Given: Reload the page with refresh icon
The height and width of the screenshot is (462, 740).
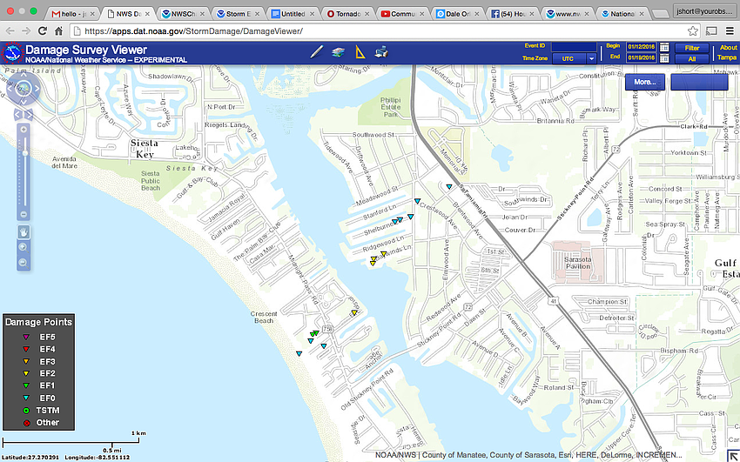Looking at the screenshot, I should 43,31.
